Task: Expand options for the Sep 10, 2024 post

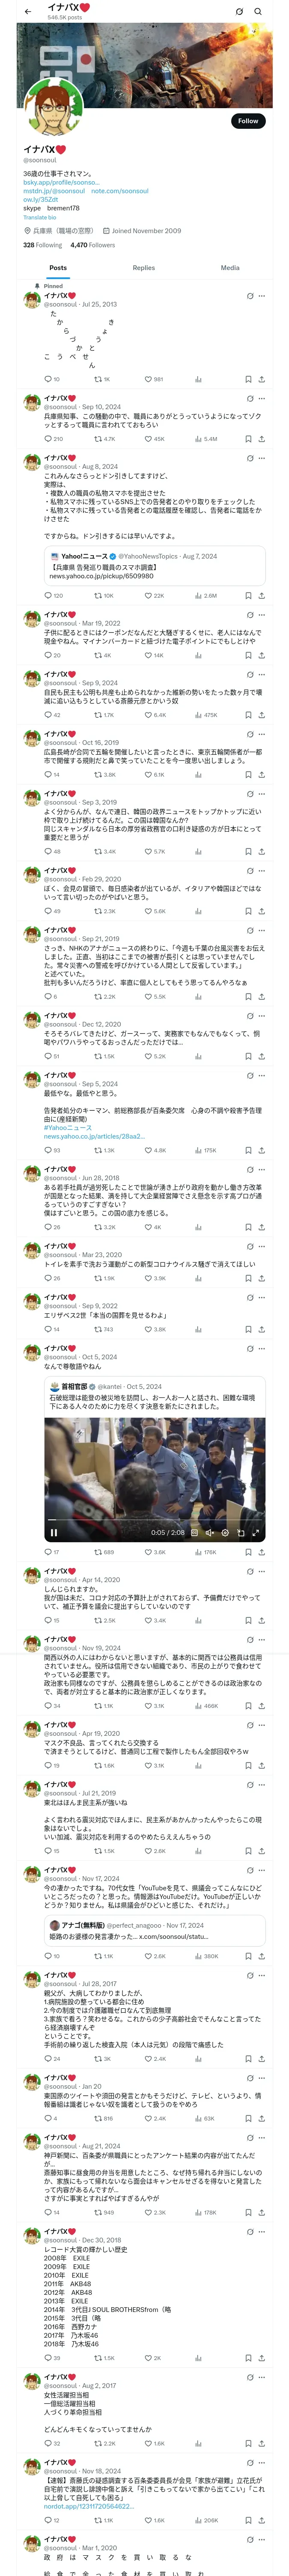Action: [262, 399]
